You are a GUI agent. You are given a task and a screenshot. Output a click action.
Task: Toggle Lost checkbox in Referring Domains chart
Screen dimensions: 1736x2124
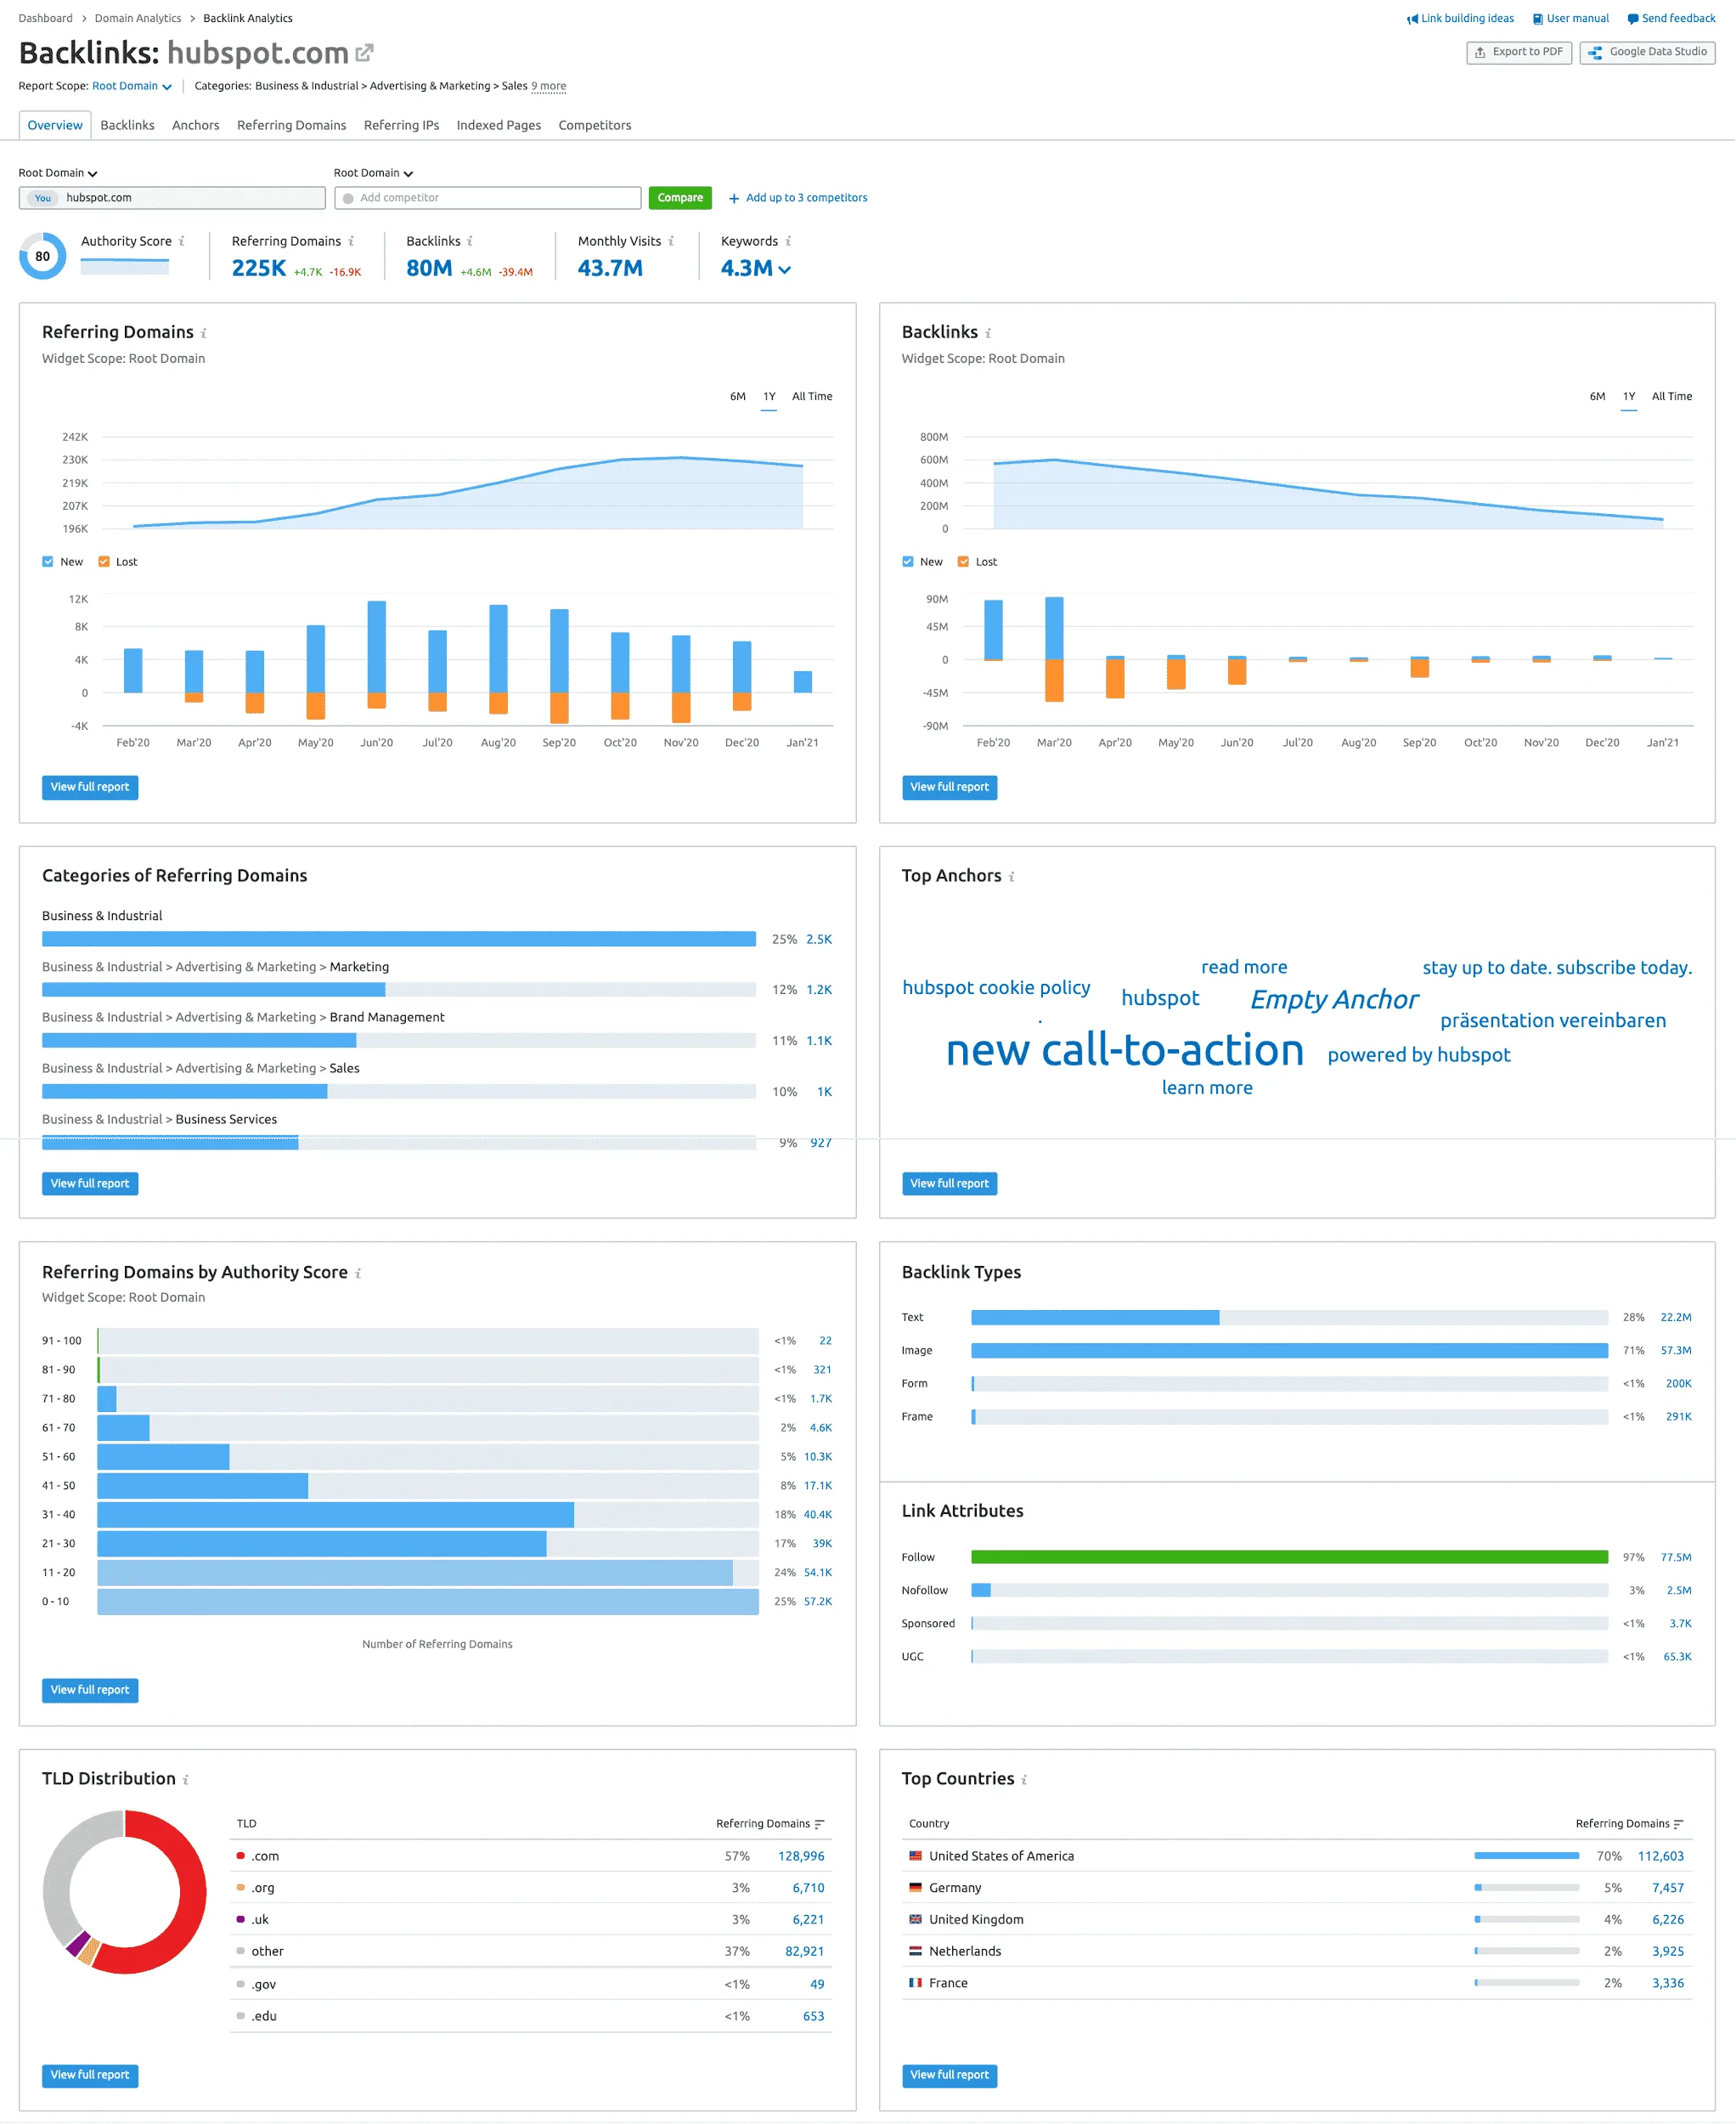[104, 562]
